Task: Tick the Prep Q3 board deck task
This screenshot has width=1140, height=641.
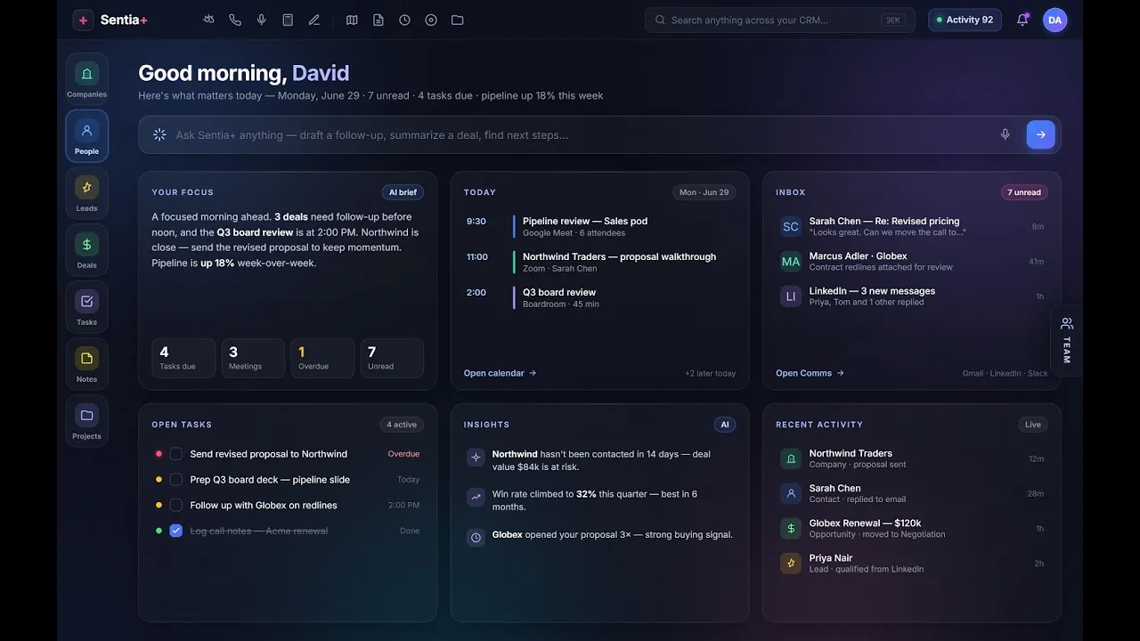Action: (176, 480)
